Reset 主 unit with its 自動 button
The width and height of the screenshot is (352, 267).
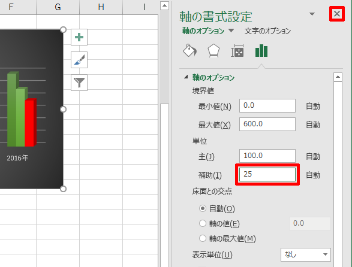tap(313, 156)
